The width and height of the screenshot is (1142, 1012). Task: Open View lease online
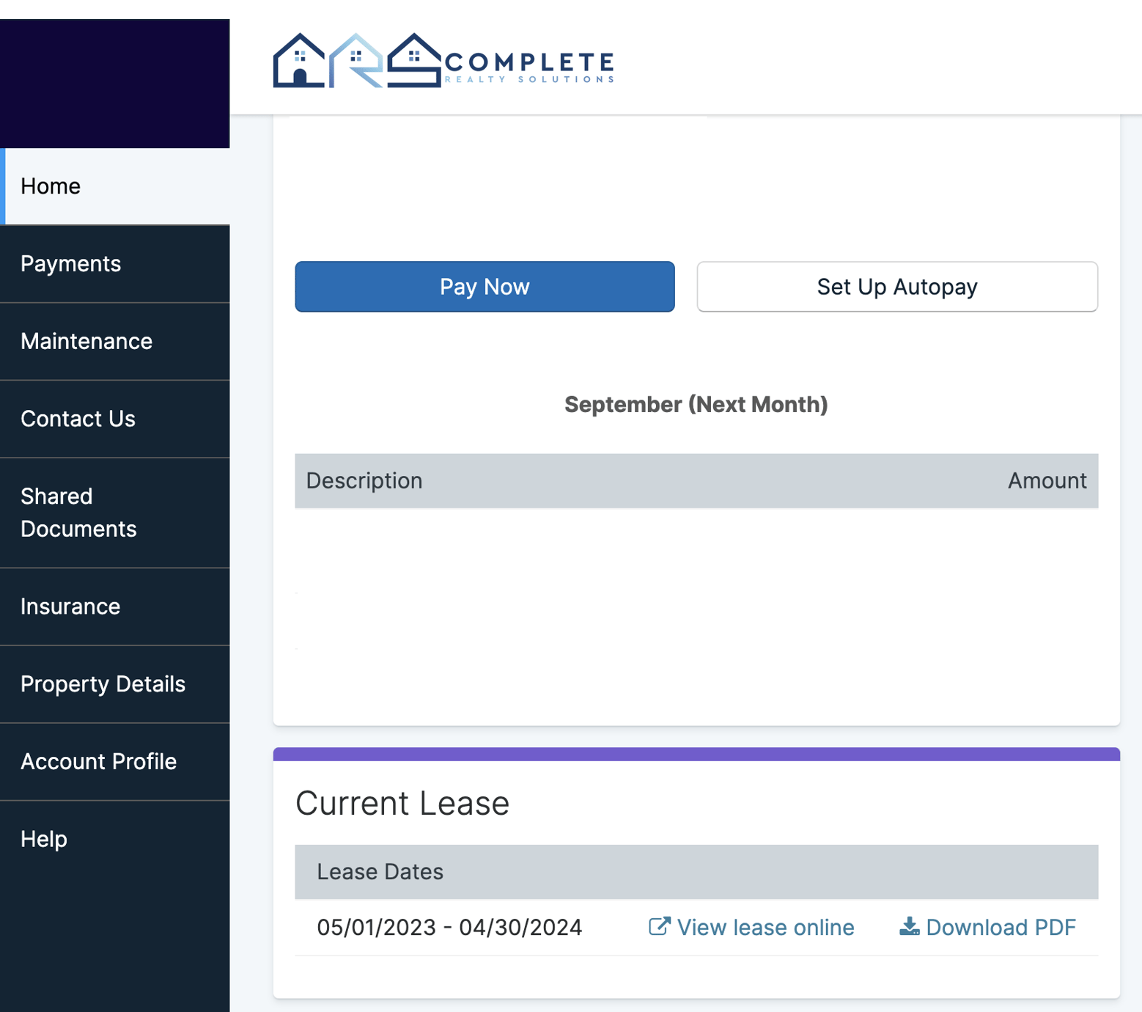coord(765,926)
